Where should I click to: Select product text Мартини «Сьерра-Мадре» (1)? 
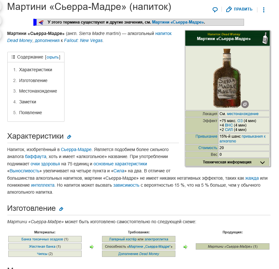pyautogui.click(x=233, y=246)
